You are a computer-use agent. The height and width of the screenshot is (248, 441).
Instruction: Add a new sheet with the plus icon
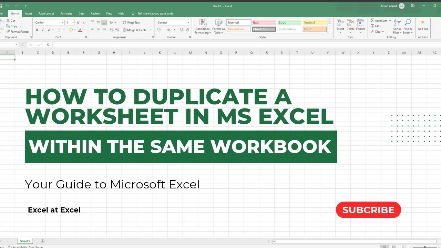tap(43, 241)
